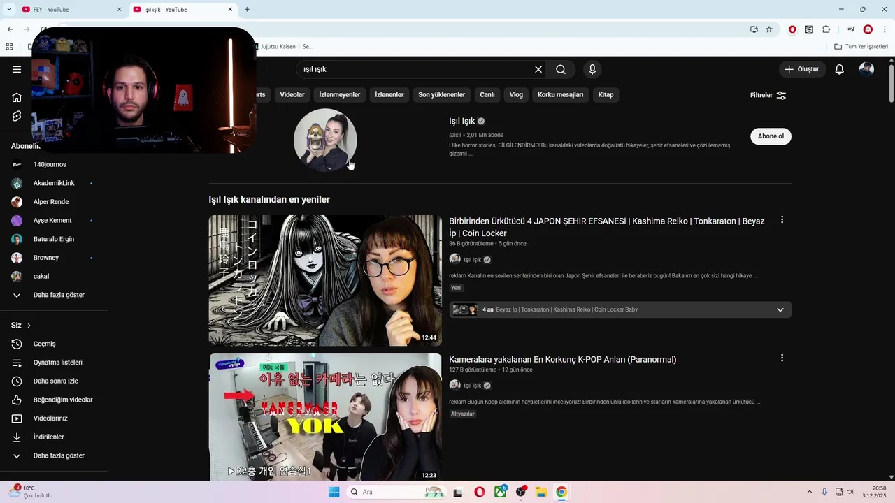The height and width of the screenshot is (503, 895).
Task: Expand the Beyaz İp chapters dropdown
Action: pyautogui.click(x=780, y=309)
